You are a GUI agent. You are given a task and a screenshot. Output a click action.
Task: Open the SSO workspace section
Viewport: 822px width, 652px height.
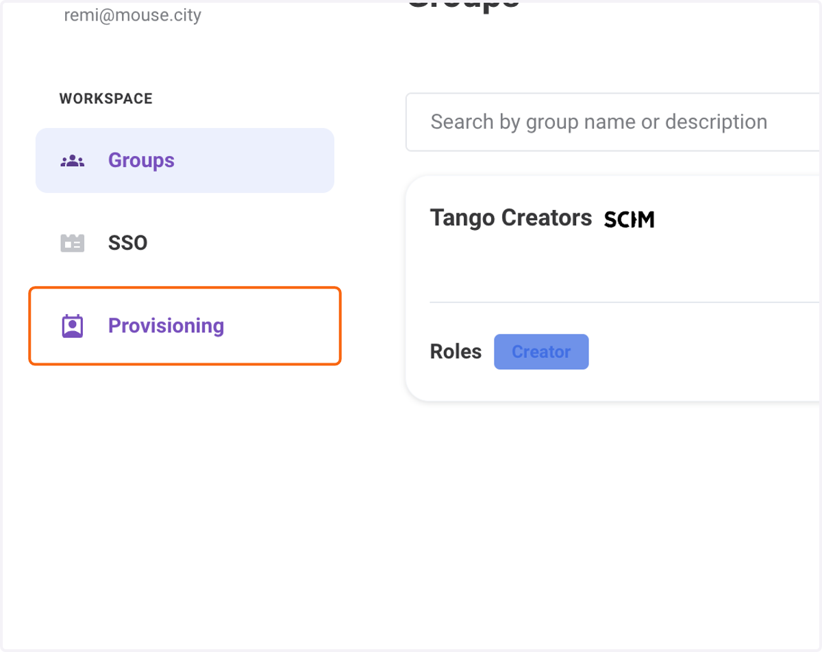coord(185,243)
